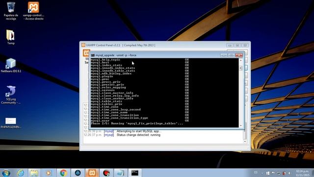Image resolution: width=314 pixels, height=177 pixels.
Task: Maximize the XAMPP Control Panel window
Action: click(237, 45)
